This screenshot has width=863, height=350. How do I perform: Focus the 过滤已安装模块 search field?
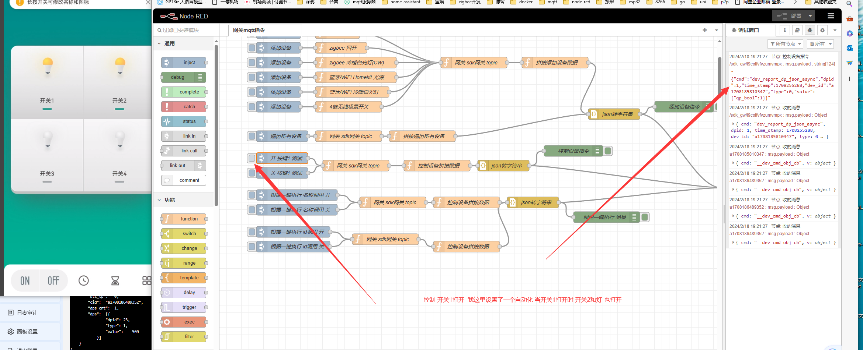coord(186,30)
